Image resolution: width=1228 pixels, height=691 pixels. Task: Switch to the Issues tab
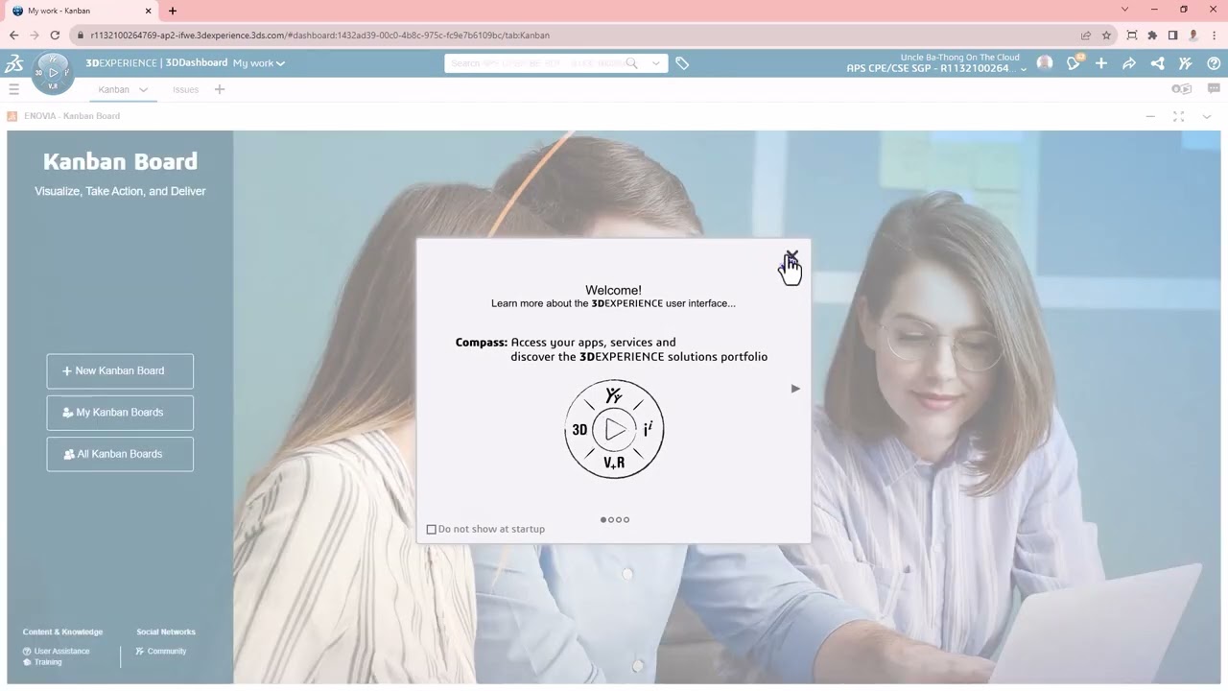[185, 89]
